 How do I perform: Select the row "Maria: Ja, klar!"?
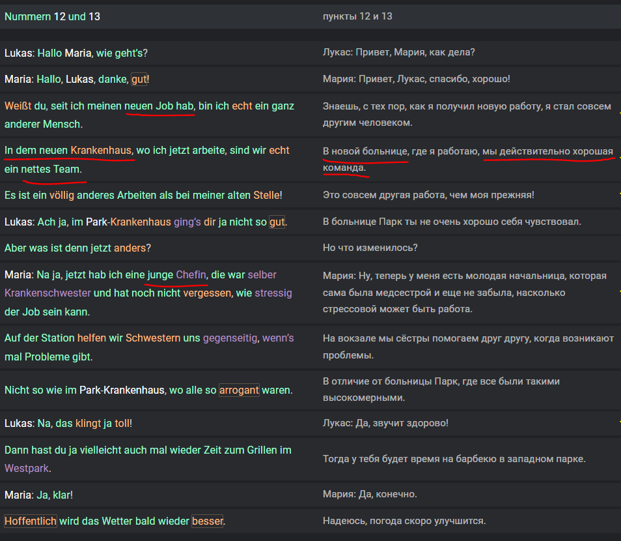coord(310,495)
